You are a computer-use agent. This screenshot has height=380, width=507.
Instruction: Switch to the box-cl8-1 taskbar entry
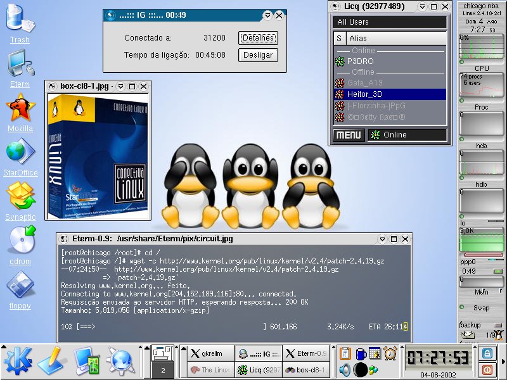coord(306,370)
